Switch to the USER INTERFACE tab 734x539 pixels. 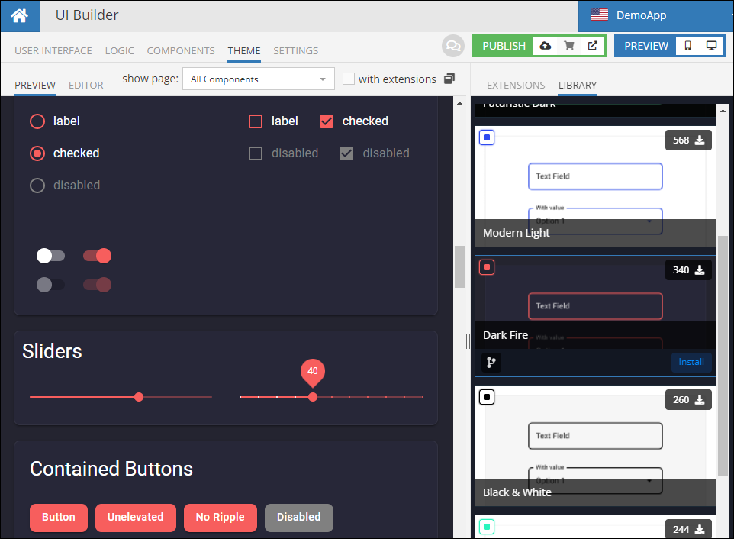coord(53,50)
